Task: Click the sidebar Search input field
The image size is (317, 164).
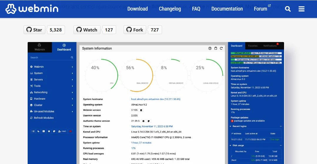Action: tap(52, 58)
